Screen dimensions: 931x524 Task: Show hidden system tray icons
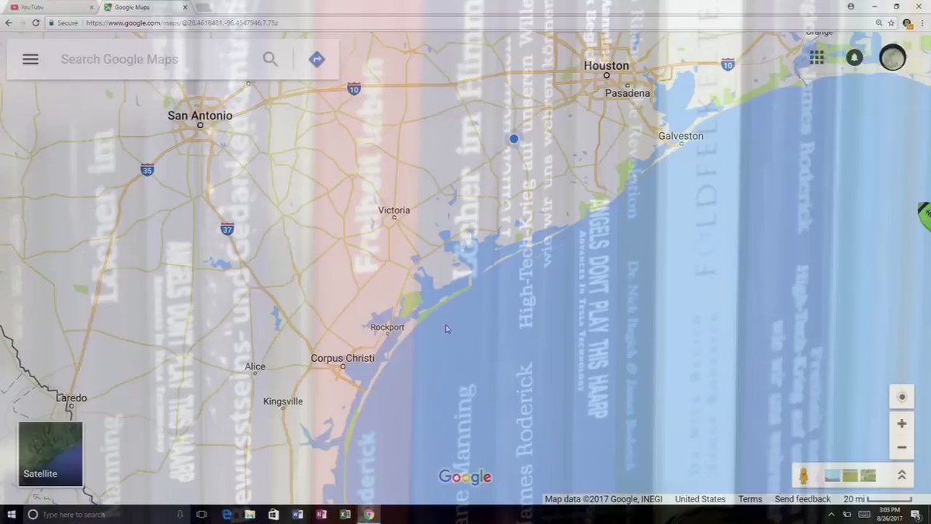[831, 515]
